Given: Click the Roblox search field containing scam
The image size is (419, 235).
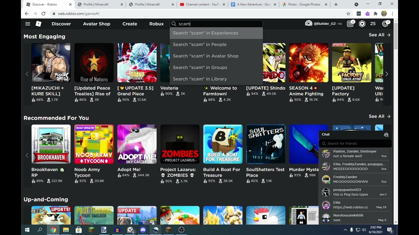Looking at the screenshot, I should coord(216,24).
